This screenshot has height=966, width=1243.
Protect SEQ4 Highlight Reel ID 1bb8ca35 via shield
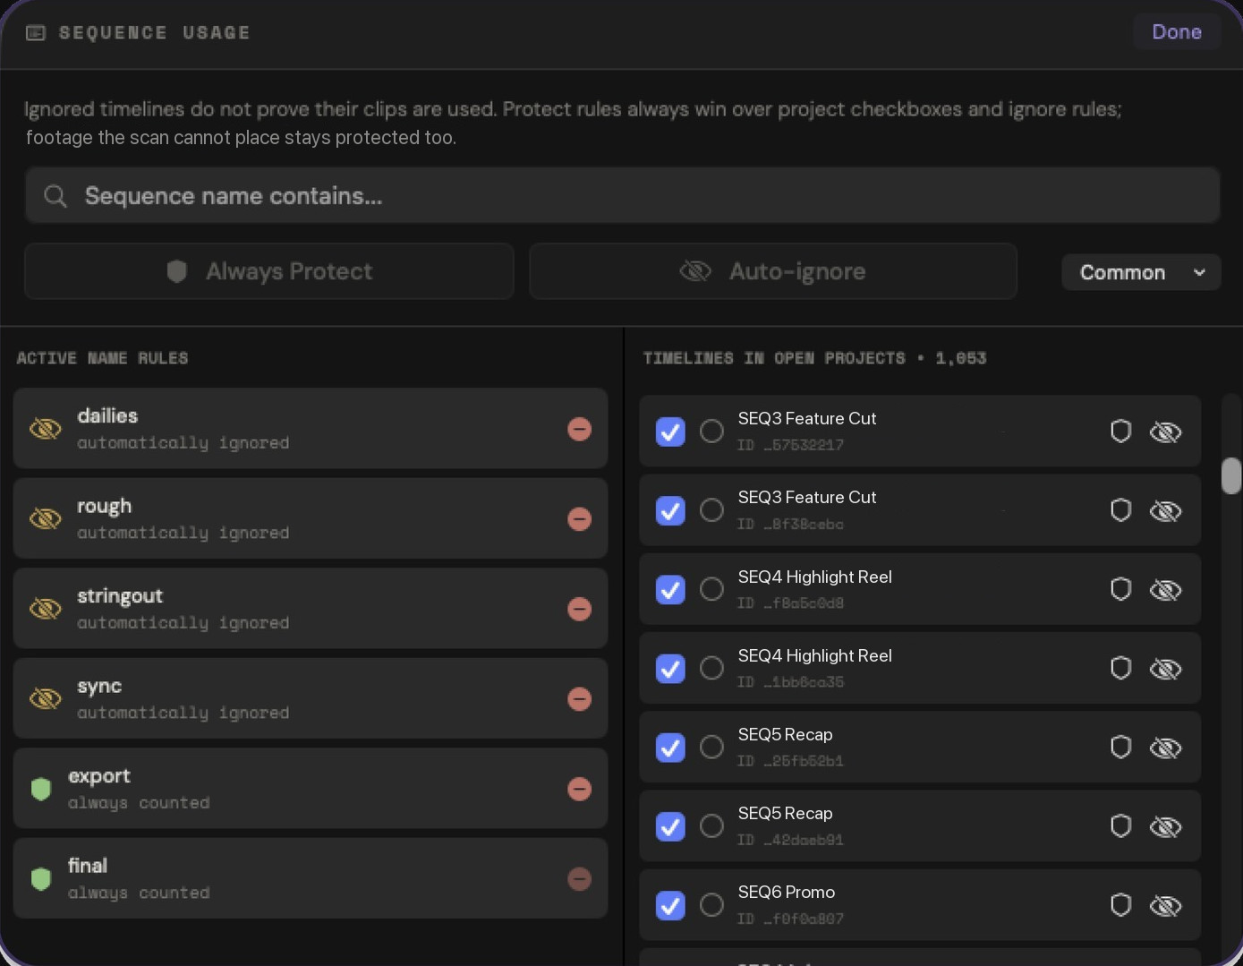click(1120, 668)
